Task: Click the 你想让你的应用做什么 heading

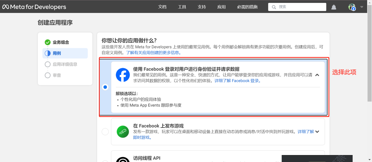Action: click(129, 41)
